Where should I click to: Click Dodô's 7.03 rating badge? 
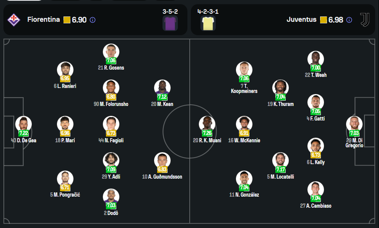pos(111,205)
